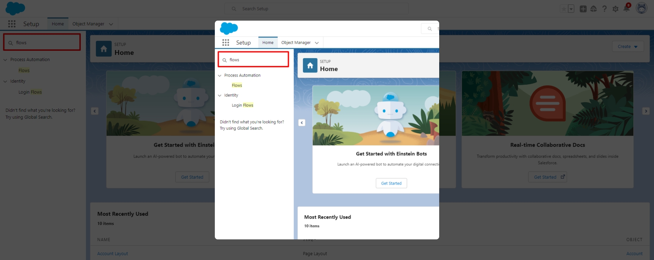
Task: Collapse Process Automation in the bright popup
Action: [220, 75]
